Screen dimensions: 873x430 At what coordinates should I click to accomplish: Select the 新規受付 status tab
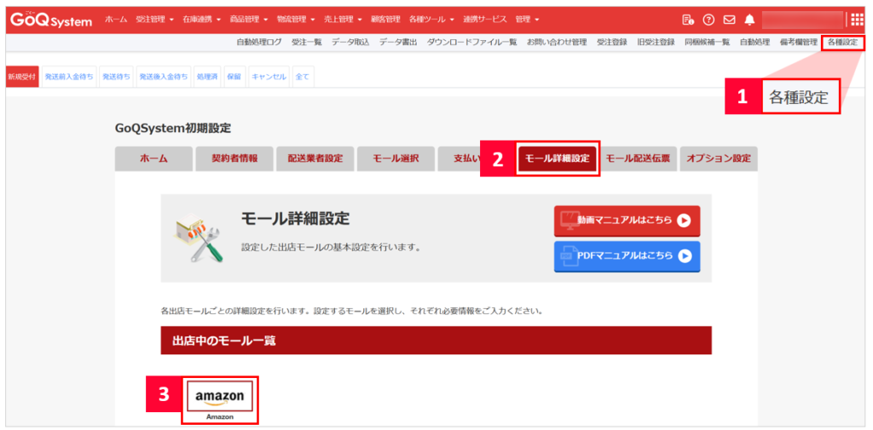pos(22,77)
